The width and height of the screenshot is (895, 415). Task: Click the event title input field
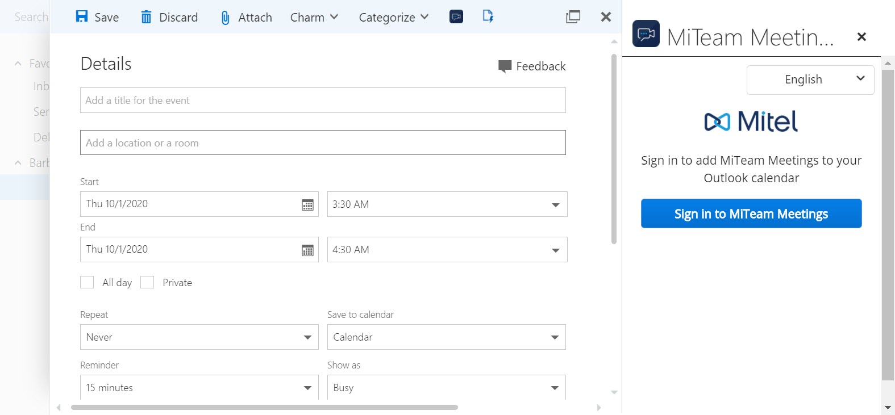322,100
